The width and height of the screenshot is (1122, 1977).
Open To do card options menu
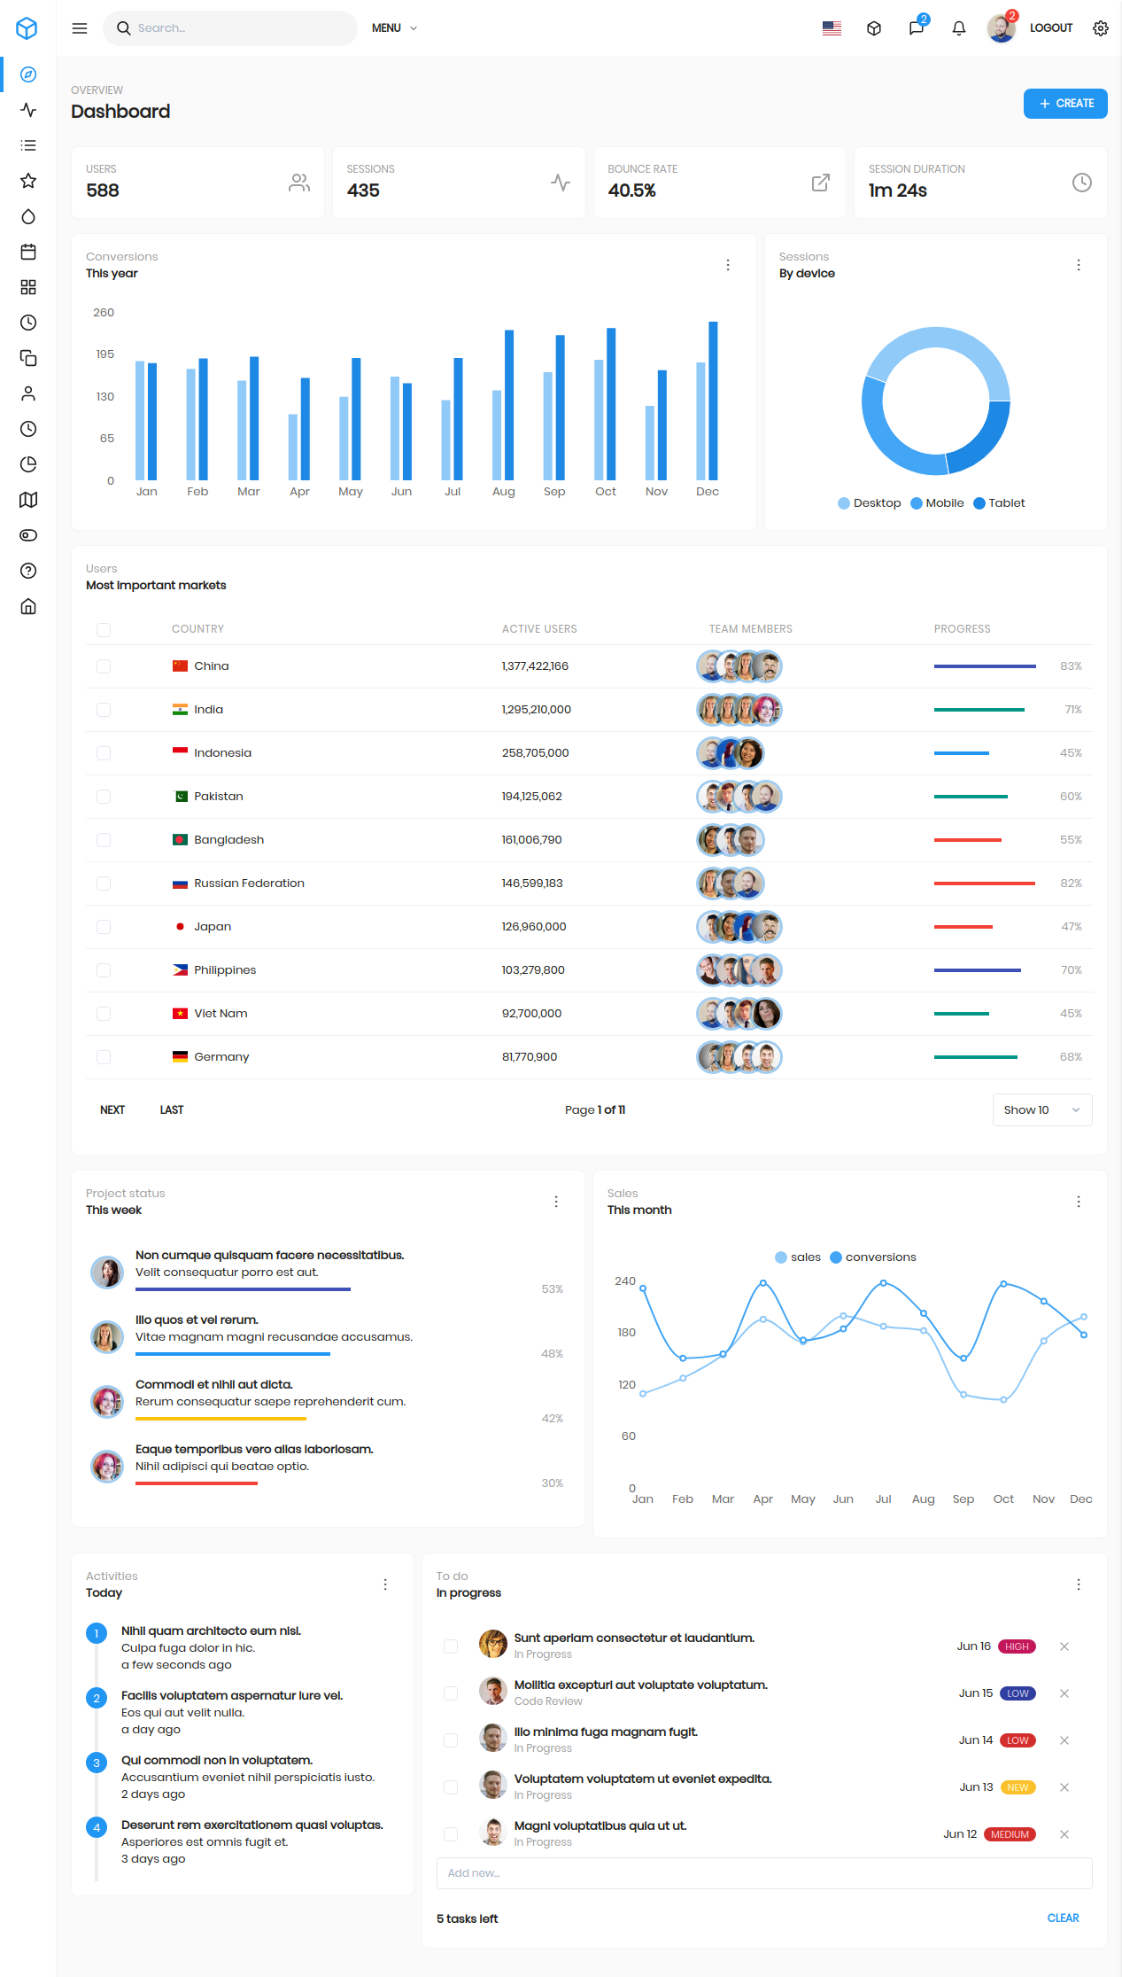coord(1079,1584)
